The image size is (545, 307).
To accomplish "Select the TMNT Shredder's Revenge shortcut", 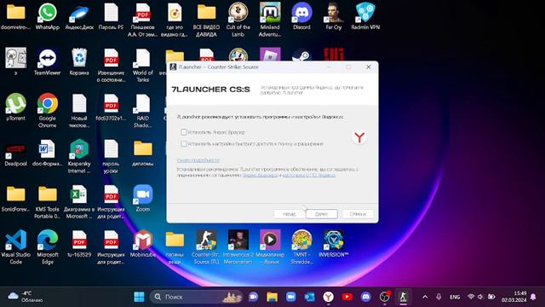I will pos(301,247).
